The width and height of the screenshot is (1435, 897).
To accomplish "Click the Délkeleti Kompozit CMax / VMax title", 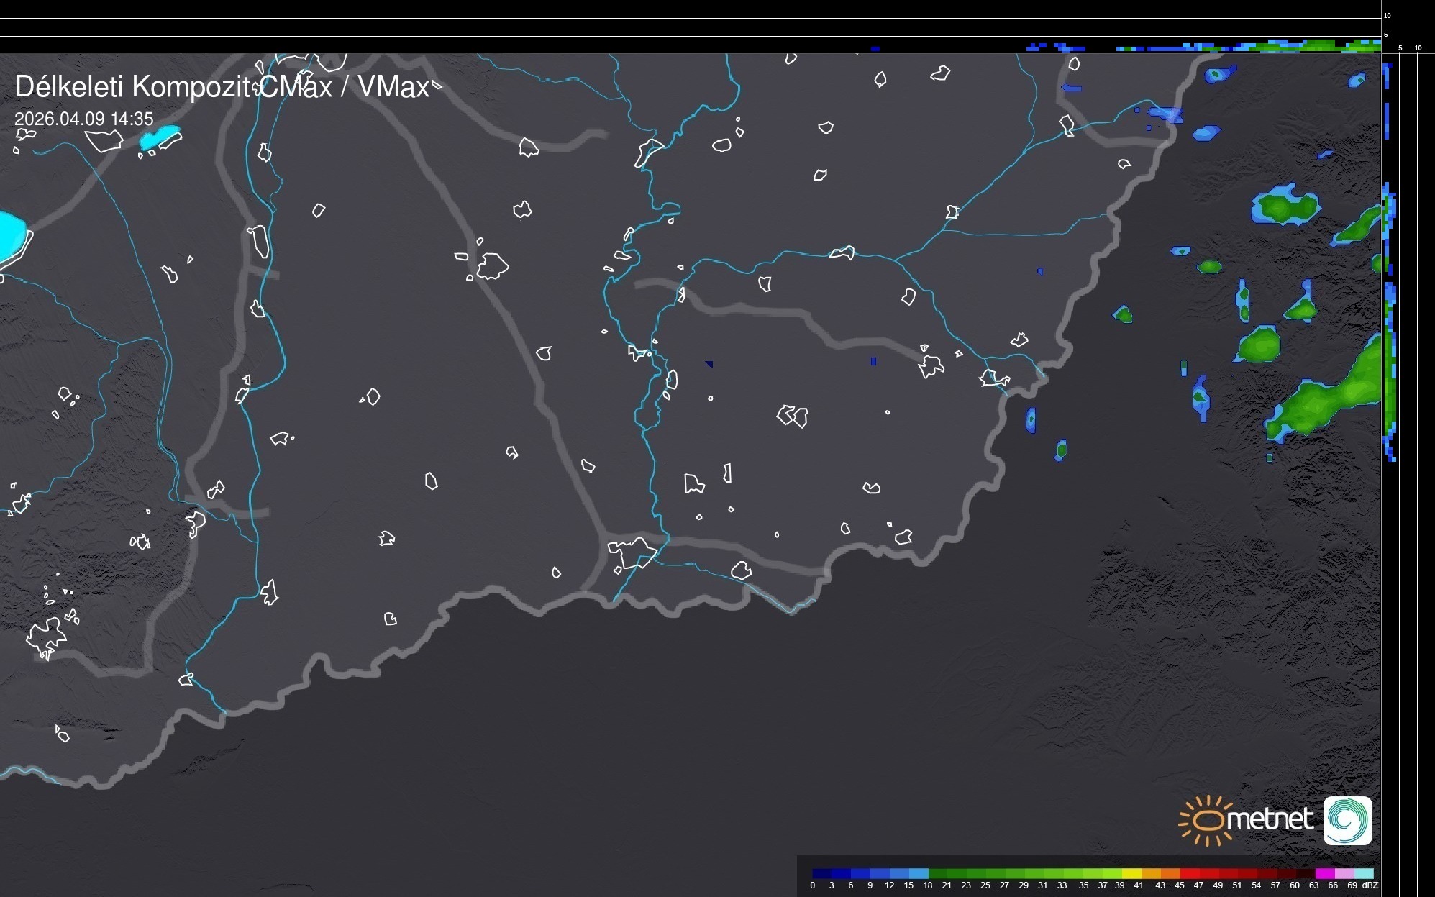I will [x=222, y=87].
